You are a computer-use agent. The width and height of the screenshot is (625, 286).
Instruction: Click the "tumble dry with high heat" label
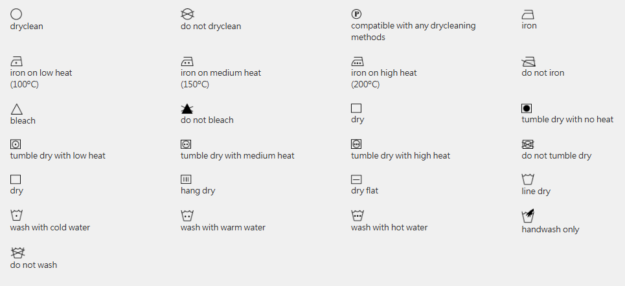(x=400, y=155)
